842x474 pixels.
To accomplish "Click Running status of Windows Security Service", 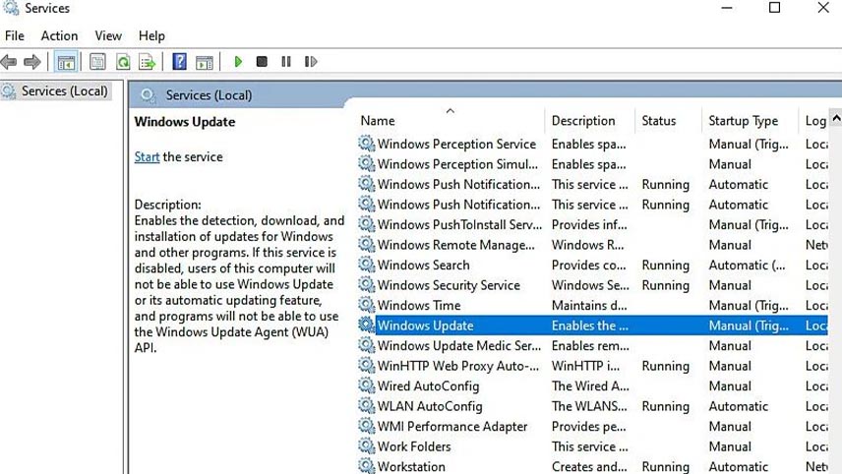I will (x=665, y=285).
